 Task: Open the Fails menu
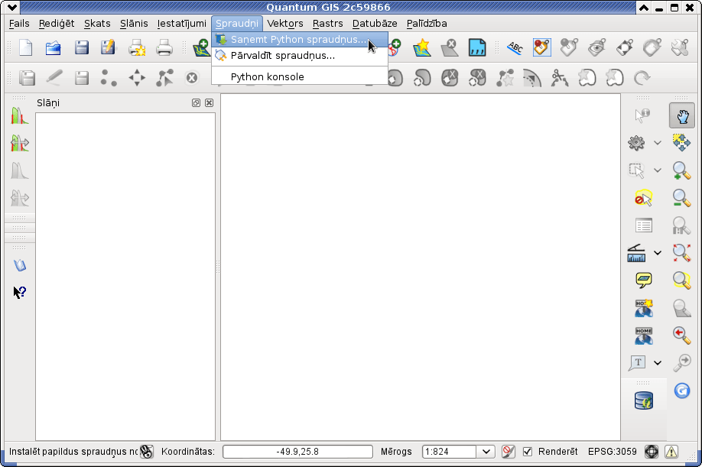click(x=19, y=23)
